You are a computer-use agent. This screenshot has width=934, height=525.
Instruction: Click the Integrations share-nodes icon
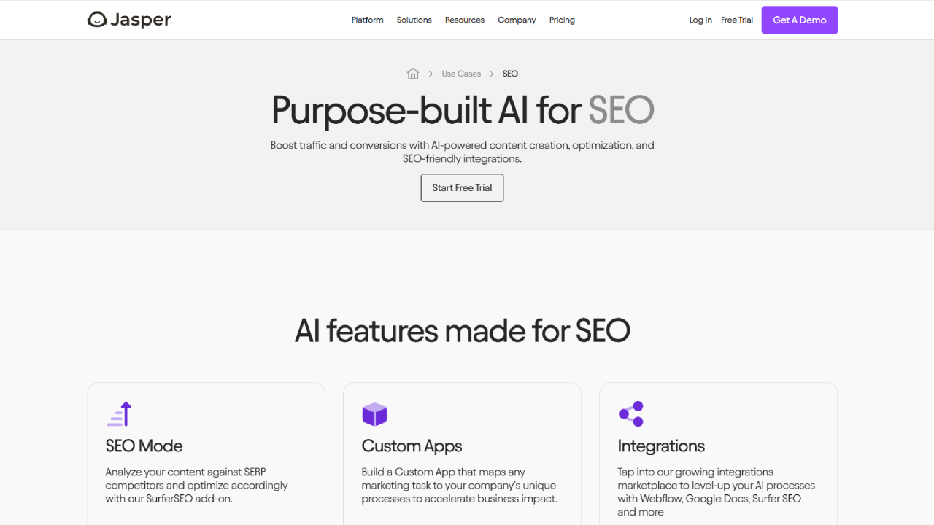click(631, 413)
